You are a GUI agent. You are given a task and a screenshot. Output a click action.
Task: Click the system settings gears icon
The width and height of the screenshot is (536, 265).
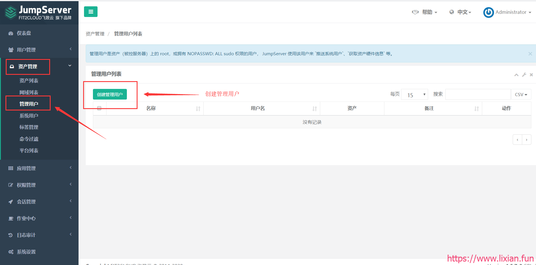[x=11, y=252]
